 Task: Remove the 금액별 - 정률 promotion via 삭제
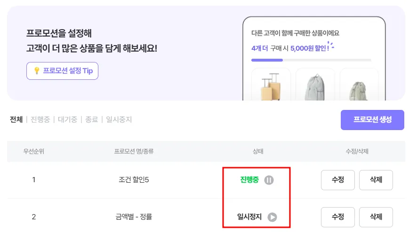point(376,217)
